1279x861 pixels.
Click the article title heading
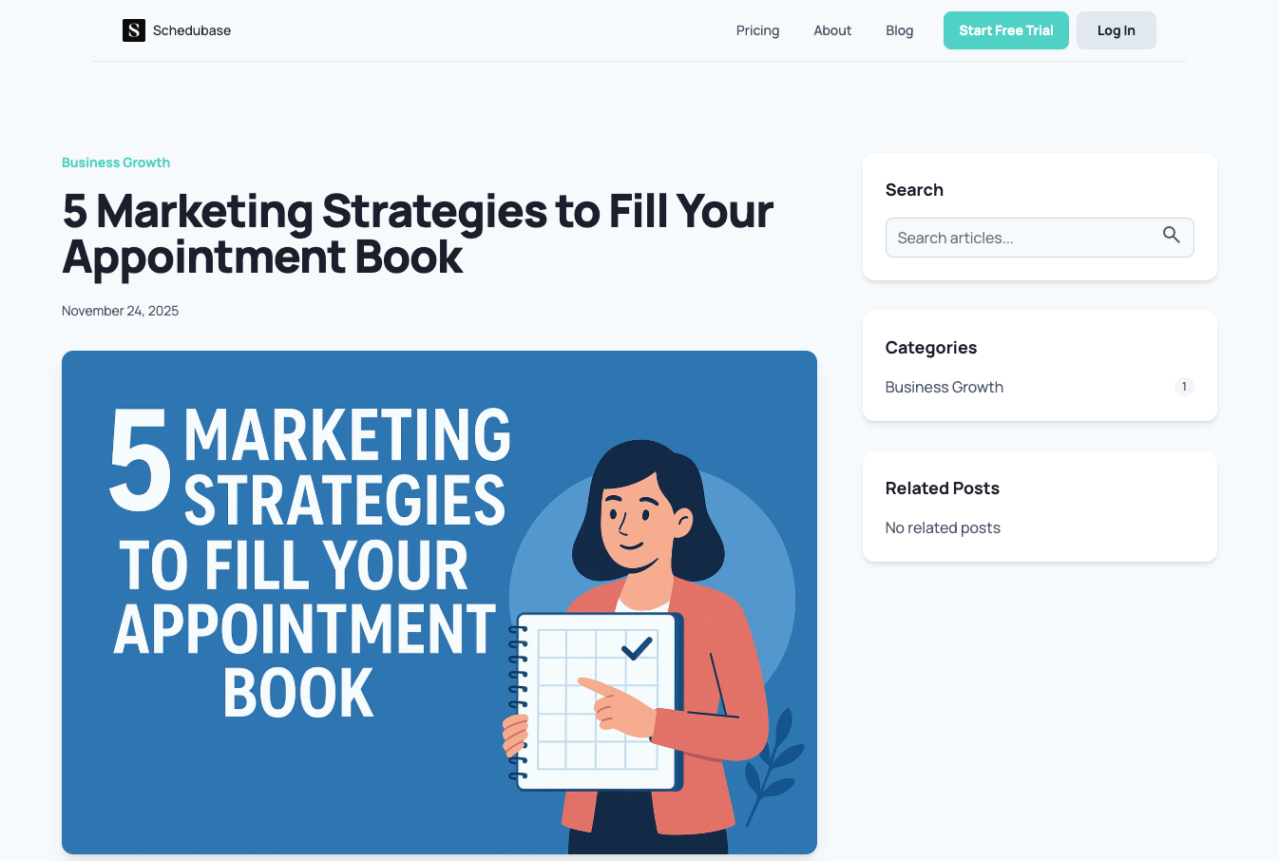[418, 234]
